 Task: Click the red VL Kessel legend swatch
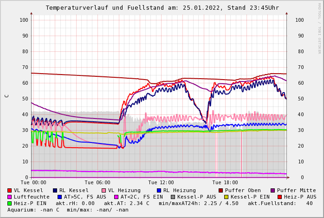[x=10, y=190]
